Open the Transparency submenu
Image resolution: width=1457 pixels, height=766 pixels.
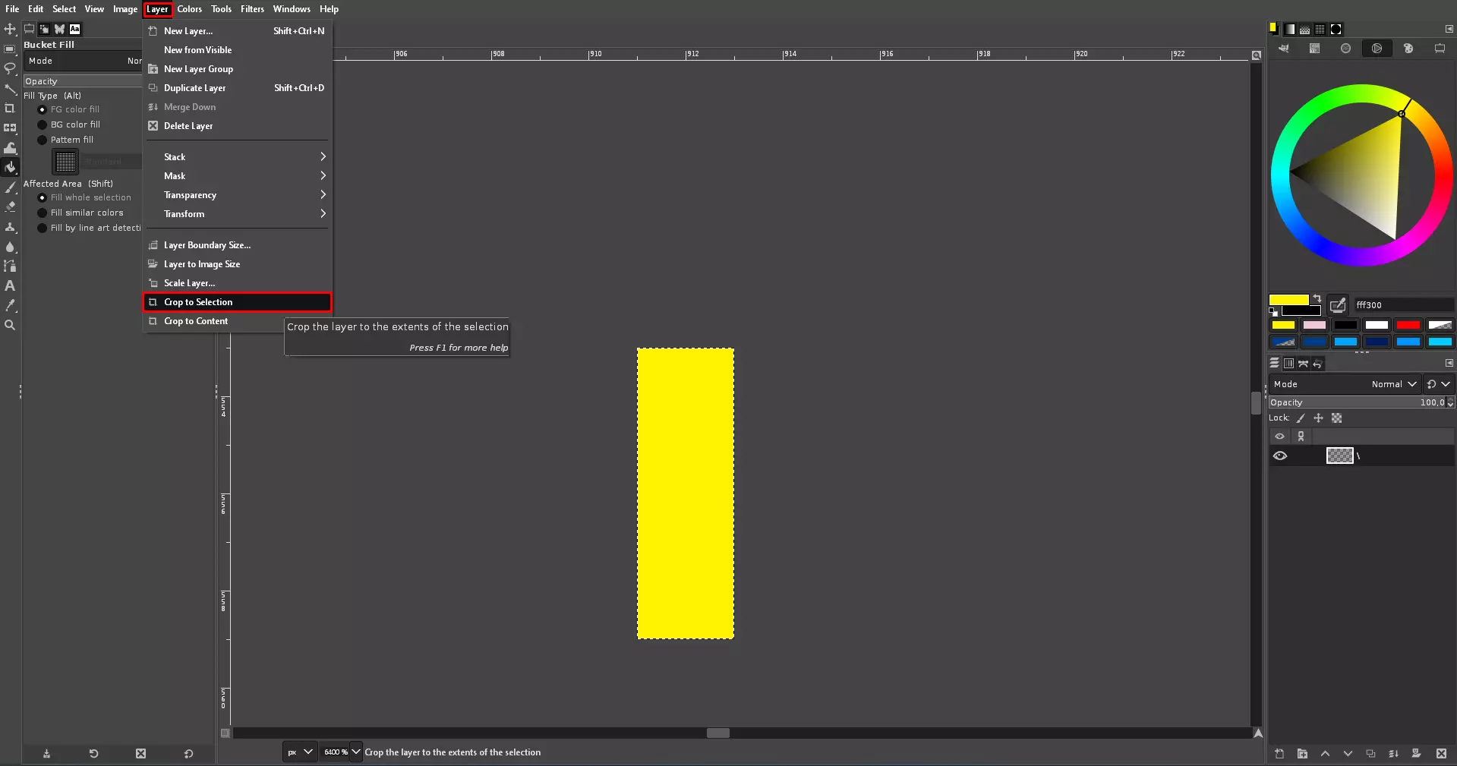(x=238, y=195)
